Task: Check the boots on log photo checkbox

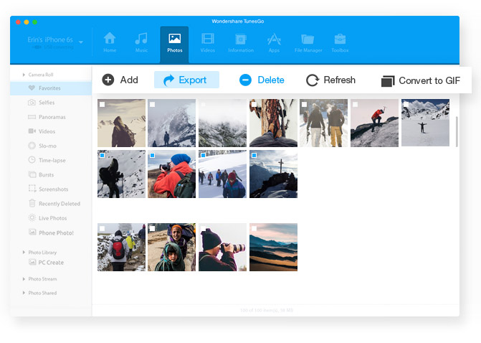Action: [x=254, y=105]
